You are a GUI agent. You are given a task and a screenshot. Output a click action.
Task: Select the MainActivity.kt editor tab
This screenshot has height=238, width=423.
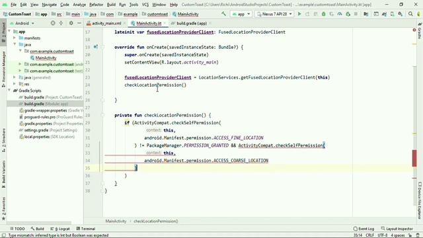(x=148, y=23)
